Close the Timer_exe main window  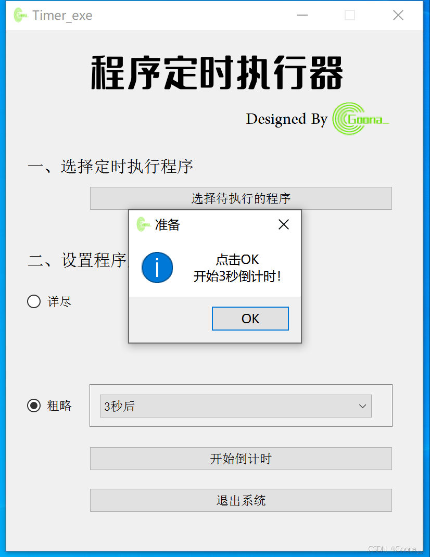pyautogui.click(x=398, y=15)
